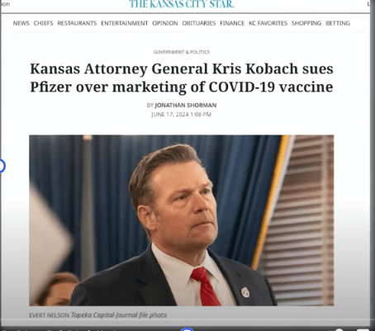The height and width of the screenshot is (331, 375).
Task: Open author Jonathan Shorman's profile link
Action: coord(186,105)
